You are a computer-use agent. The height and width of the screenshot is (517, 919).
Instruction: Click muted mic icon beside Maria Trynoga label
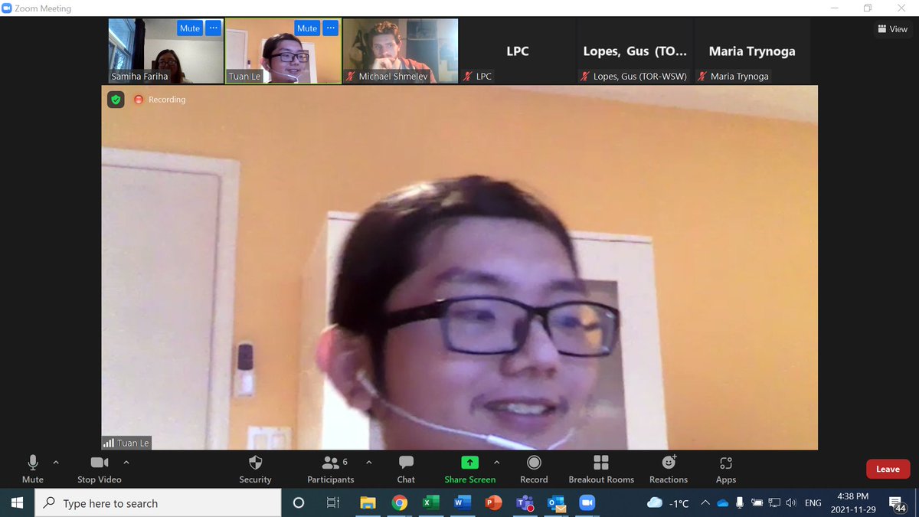click(702, 77)
